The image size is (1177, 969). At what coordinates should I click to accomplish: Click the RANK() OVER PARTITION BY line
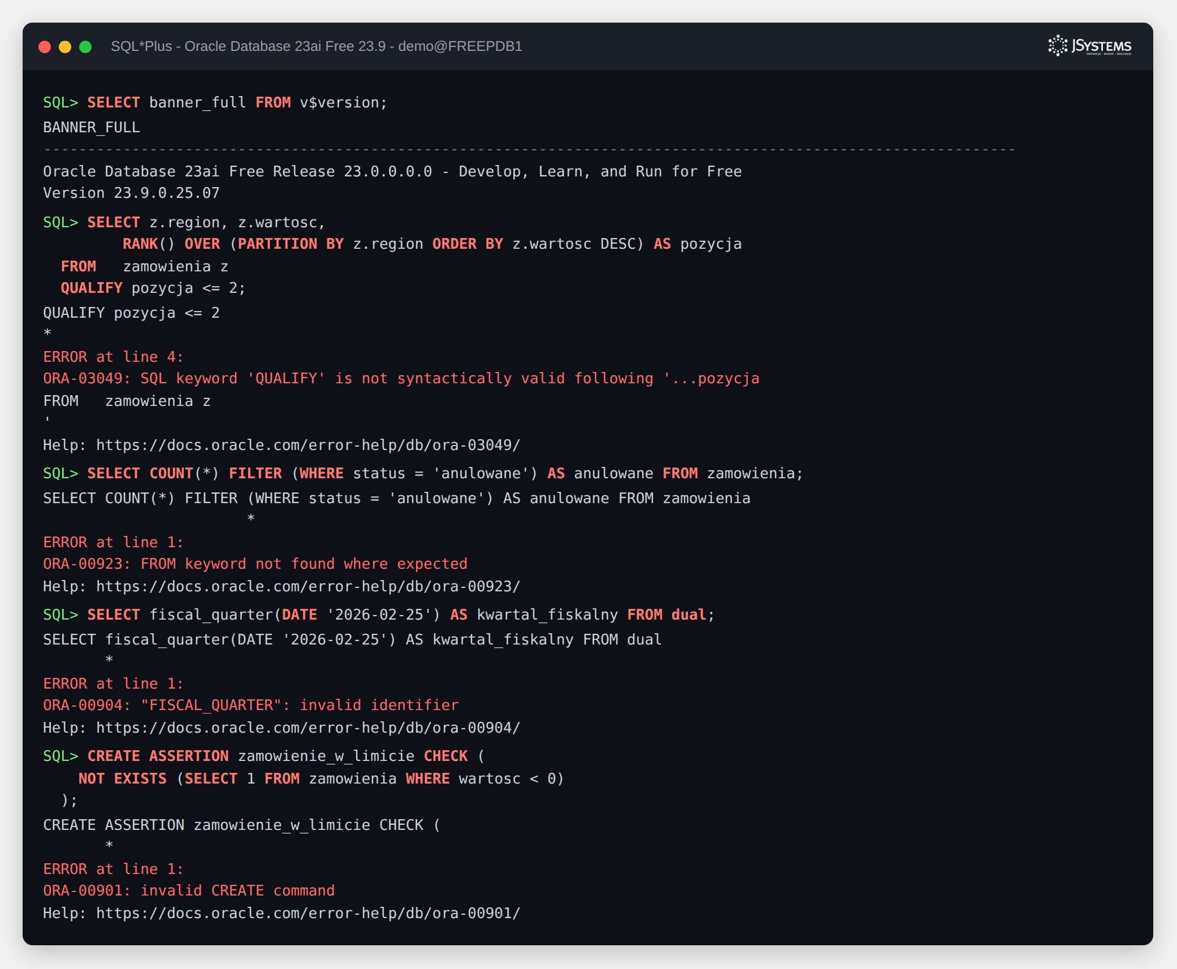(432, 244)
